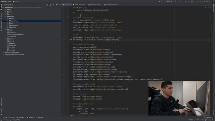Open the Services tool window tab
Viewport: 215px width, 121px height.
[39, 118]
